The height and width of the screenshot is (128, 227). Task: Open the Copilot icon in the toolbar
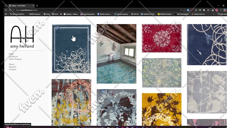225,10
